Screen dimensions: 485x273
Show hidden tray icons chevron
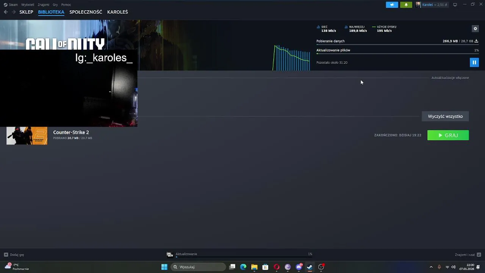tap(431, 267)
